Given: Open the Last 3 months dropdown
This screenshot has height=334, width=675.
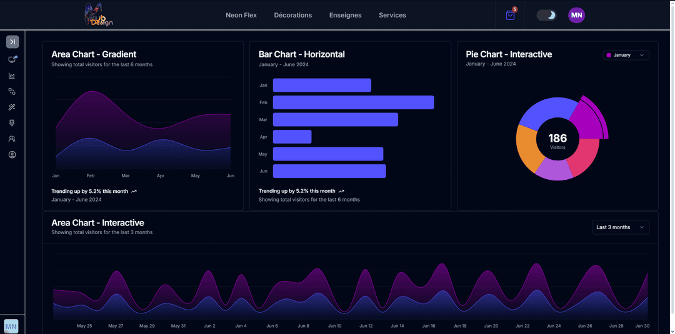Looking at the screenshot, I should click(620, 227).
